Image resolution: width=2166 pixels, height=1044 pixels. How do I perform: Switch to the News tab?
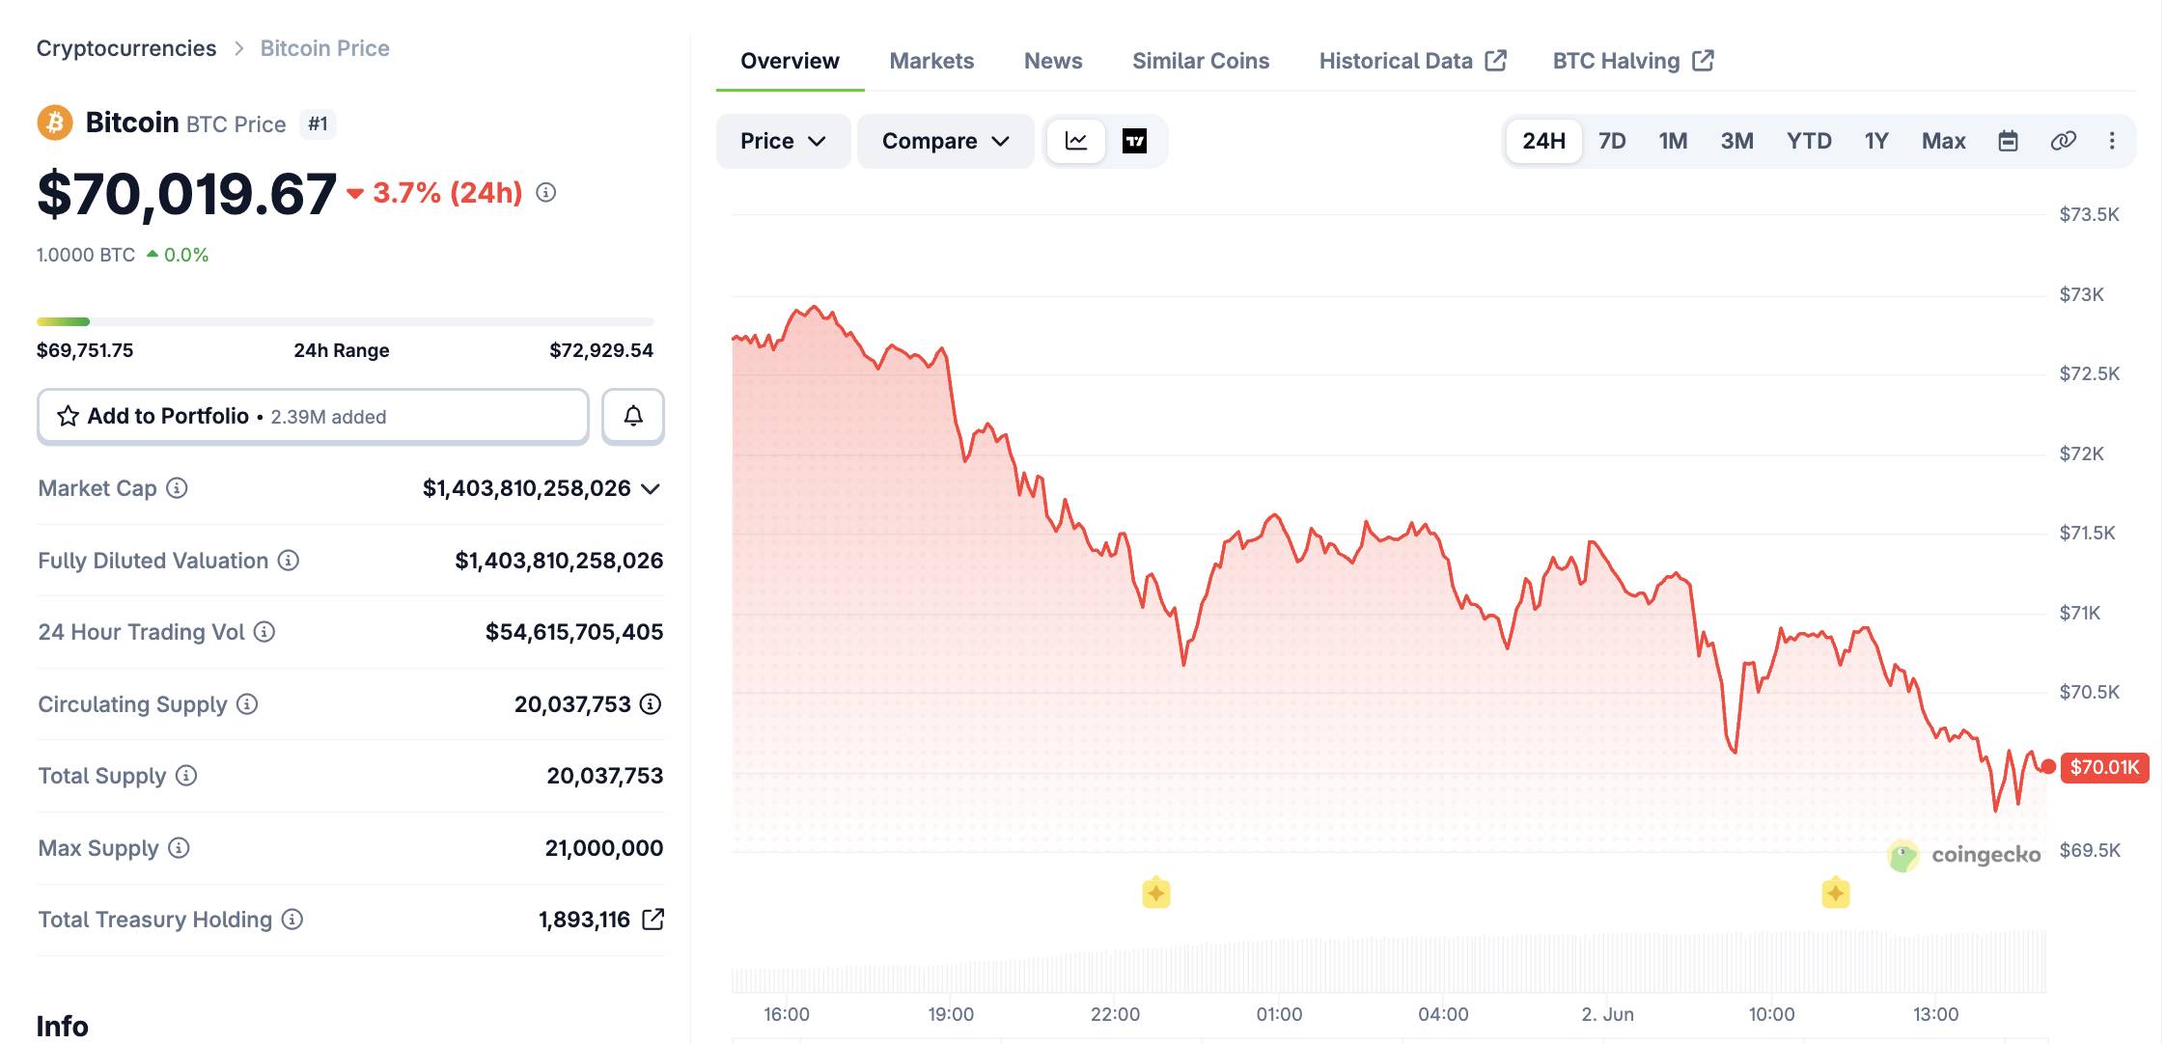[1053, 61]
